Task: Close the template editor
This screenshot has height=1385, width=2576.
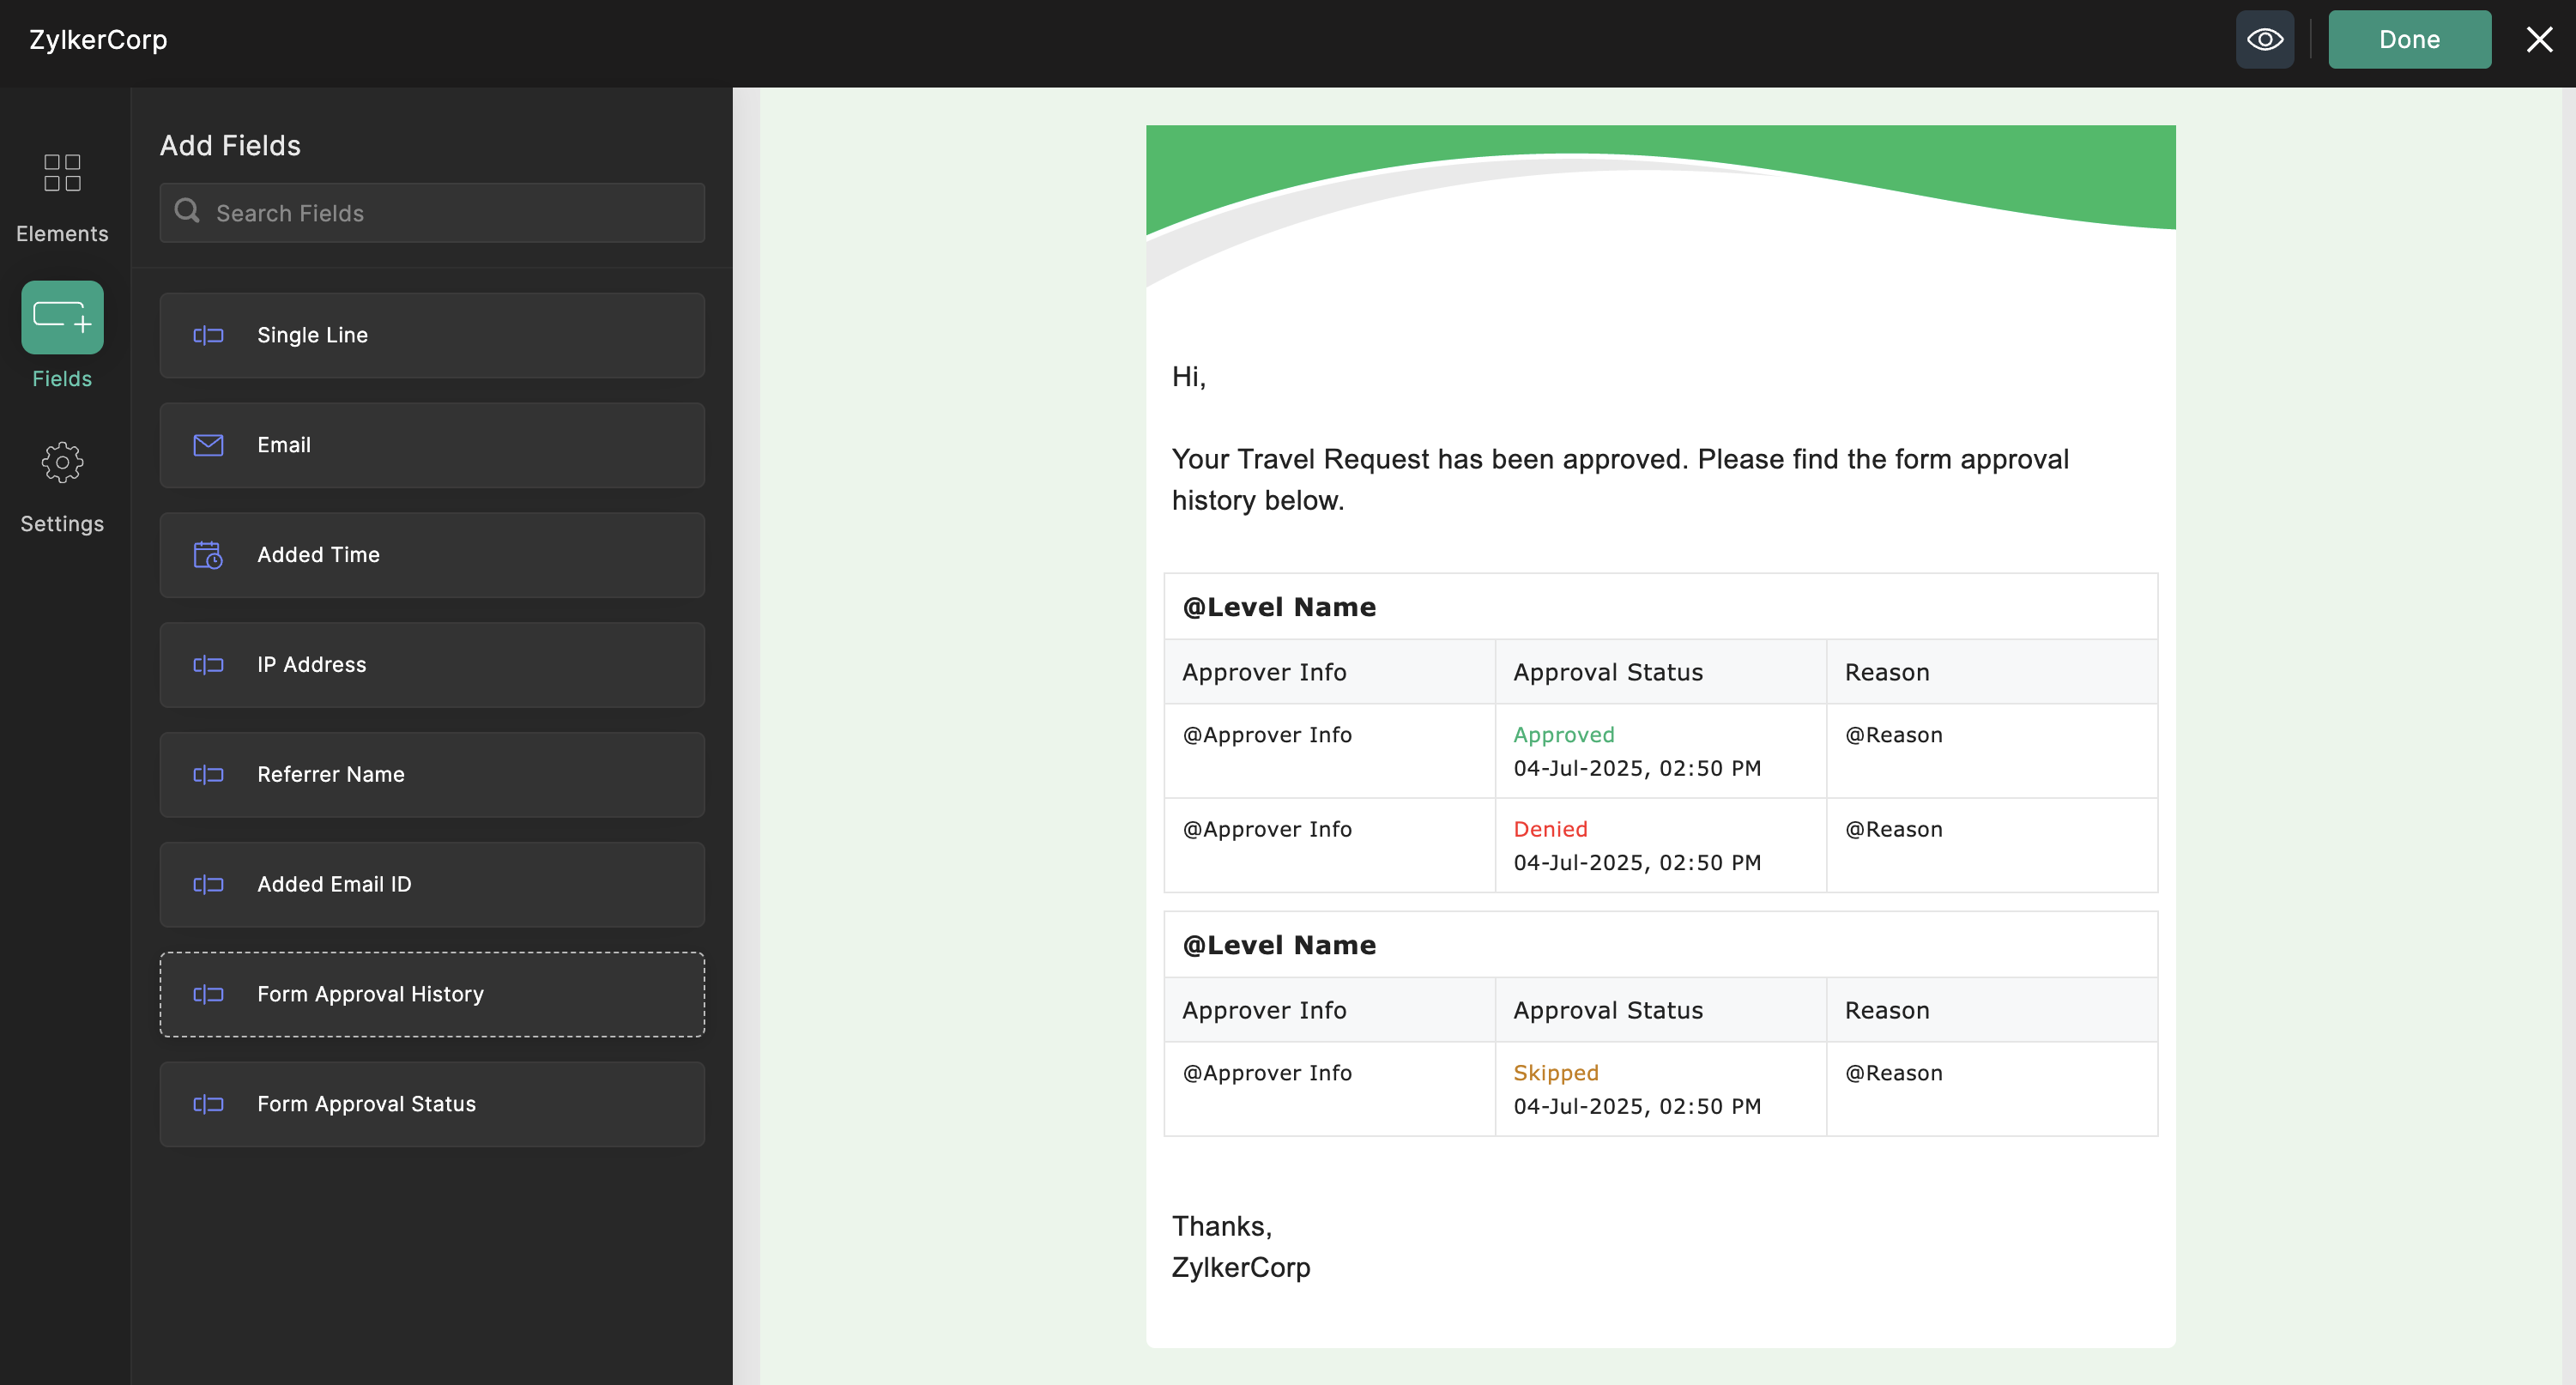Action: (2539, 39)
